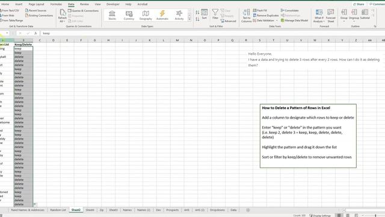Image resolution: width=385 pixels, height=217 pixels.
Task: Click the formula bar containing keep
Action: click(212, 33)
